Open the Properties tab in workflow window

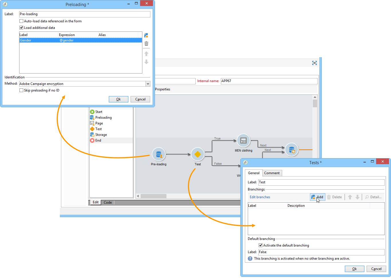(163, 89)
